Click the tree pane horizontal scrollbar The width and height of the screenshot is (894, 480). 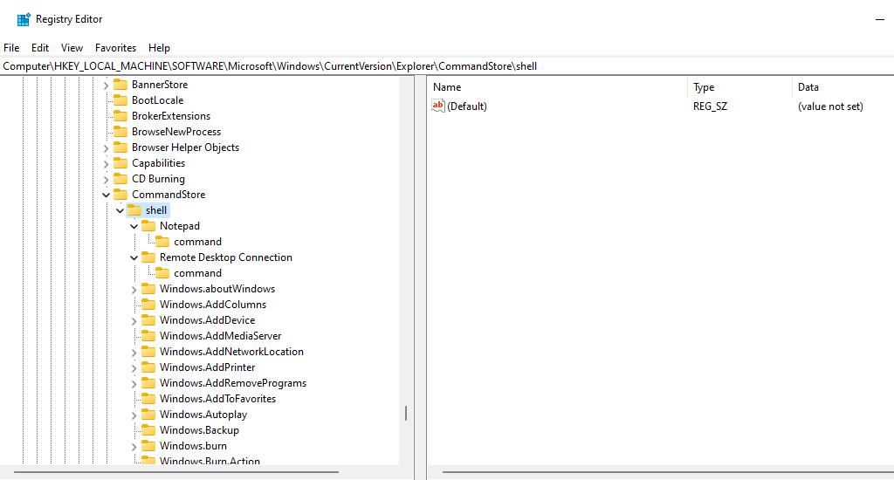[176, 472]
